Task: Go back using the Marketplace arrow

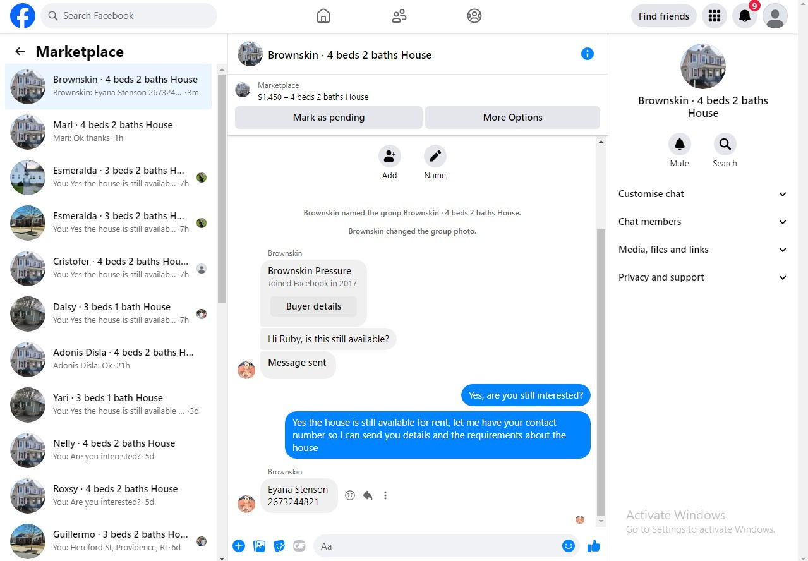Action: 20,52
